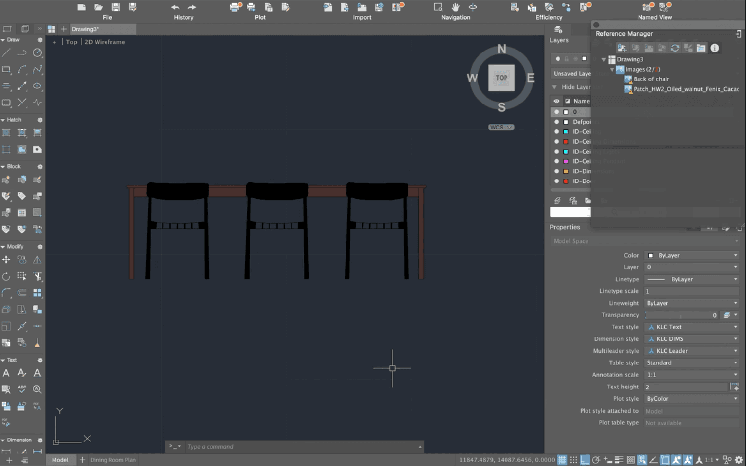Open the Linetype dropdown
This screenshot has width=746, height=466.
tap(692, 279)
